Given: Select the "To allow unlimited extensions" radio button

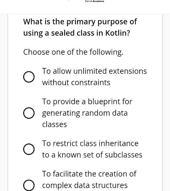Looking at the screenshot, I should click(29, 77).
